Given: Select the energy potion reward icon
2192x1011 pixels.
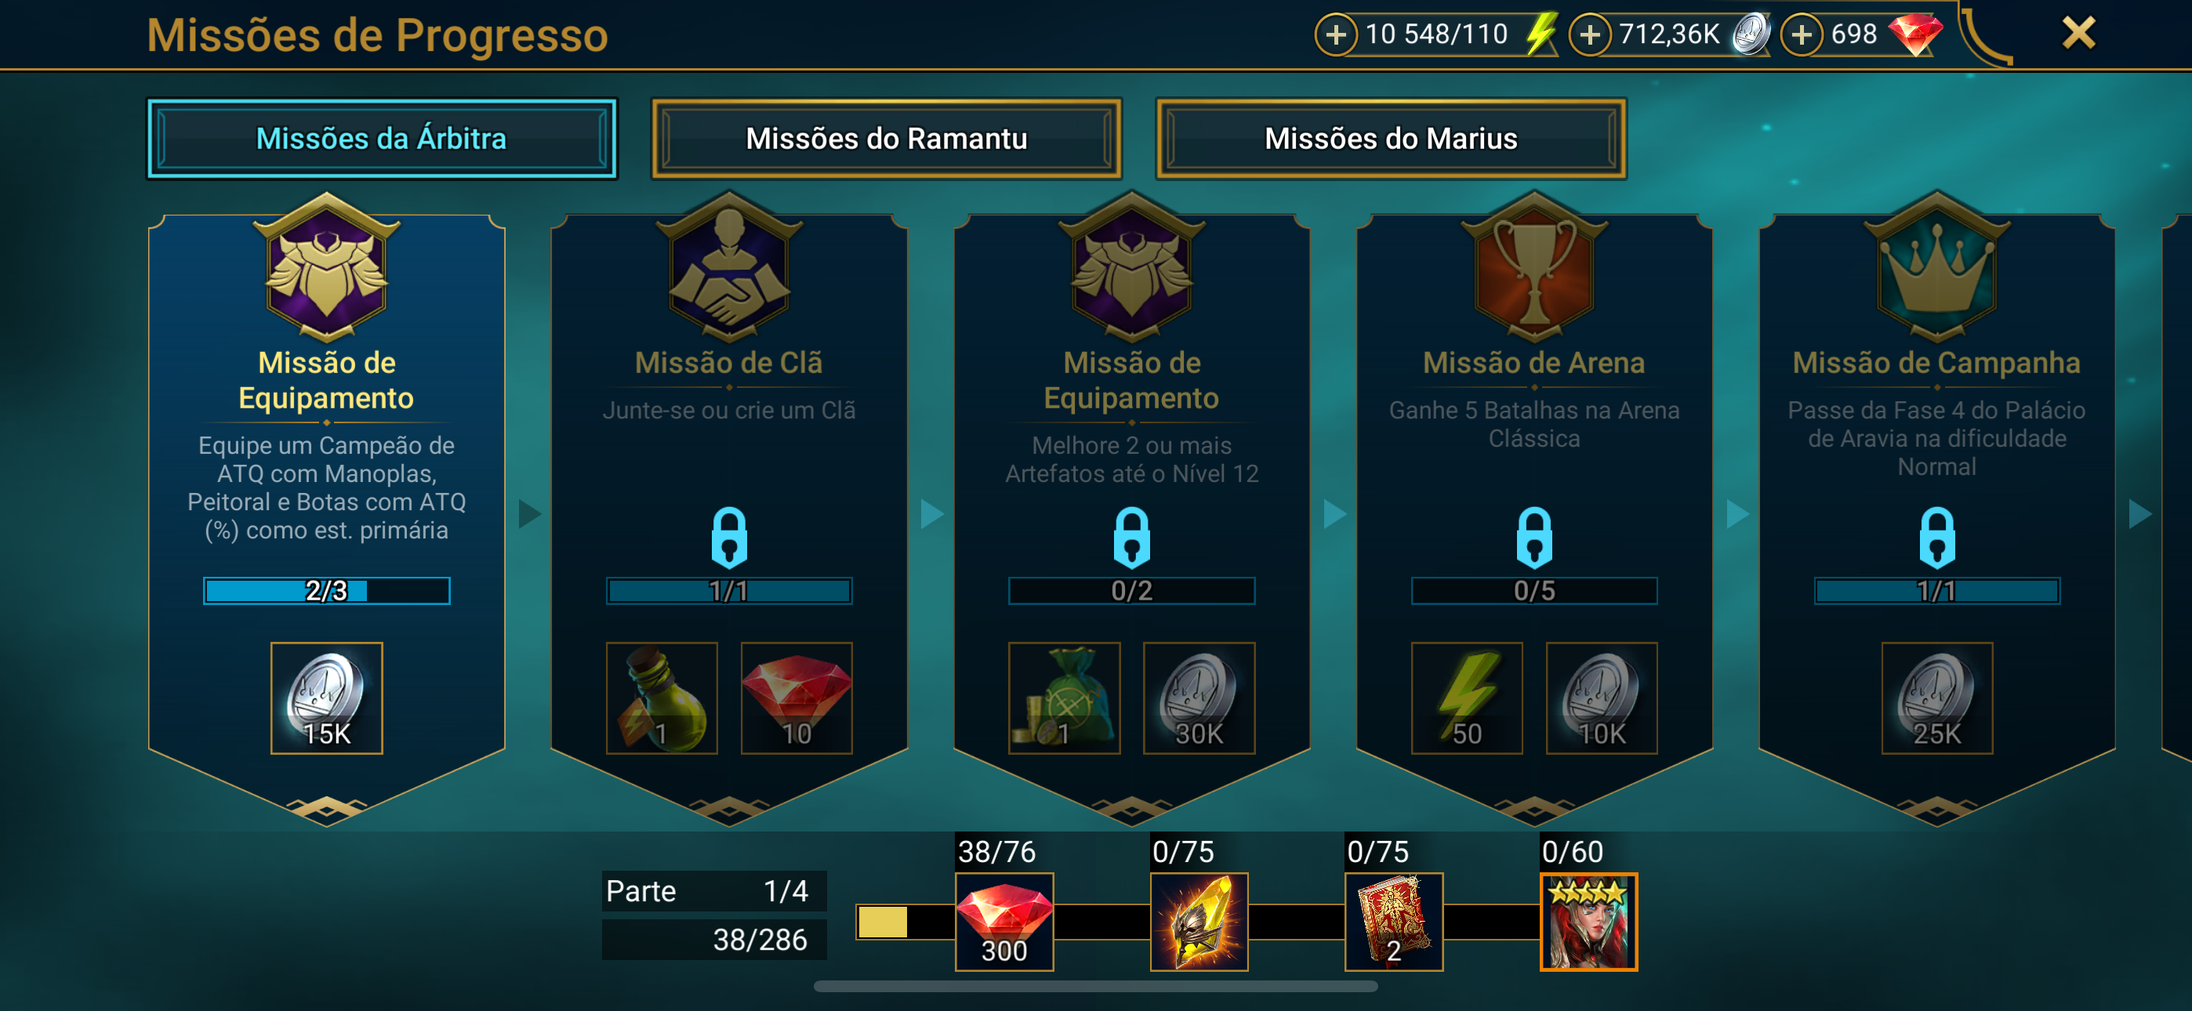Looking at the screenshot, I should (x=661, y=698).
